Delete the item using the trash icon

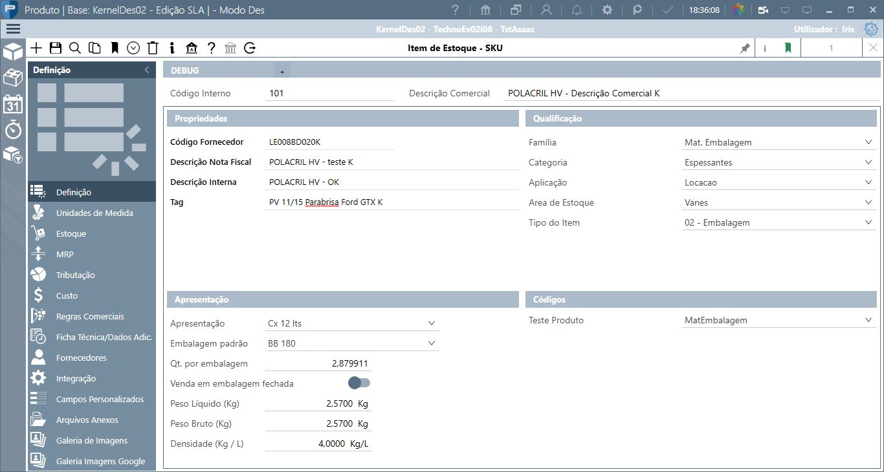click(x=153, y=48)
